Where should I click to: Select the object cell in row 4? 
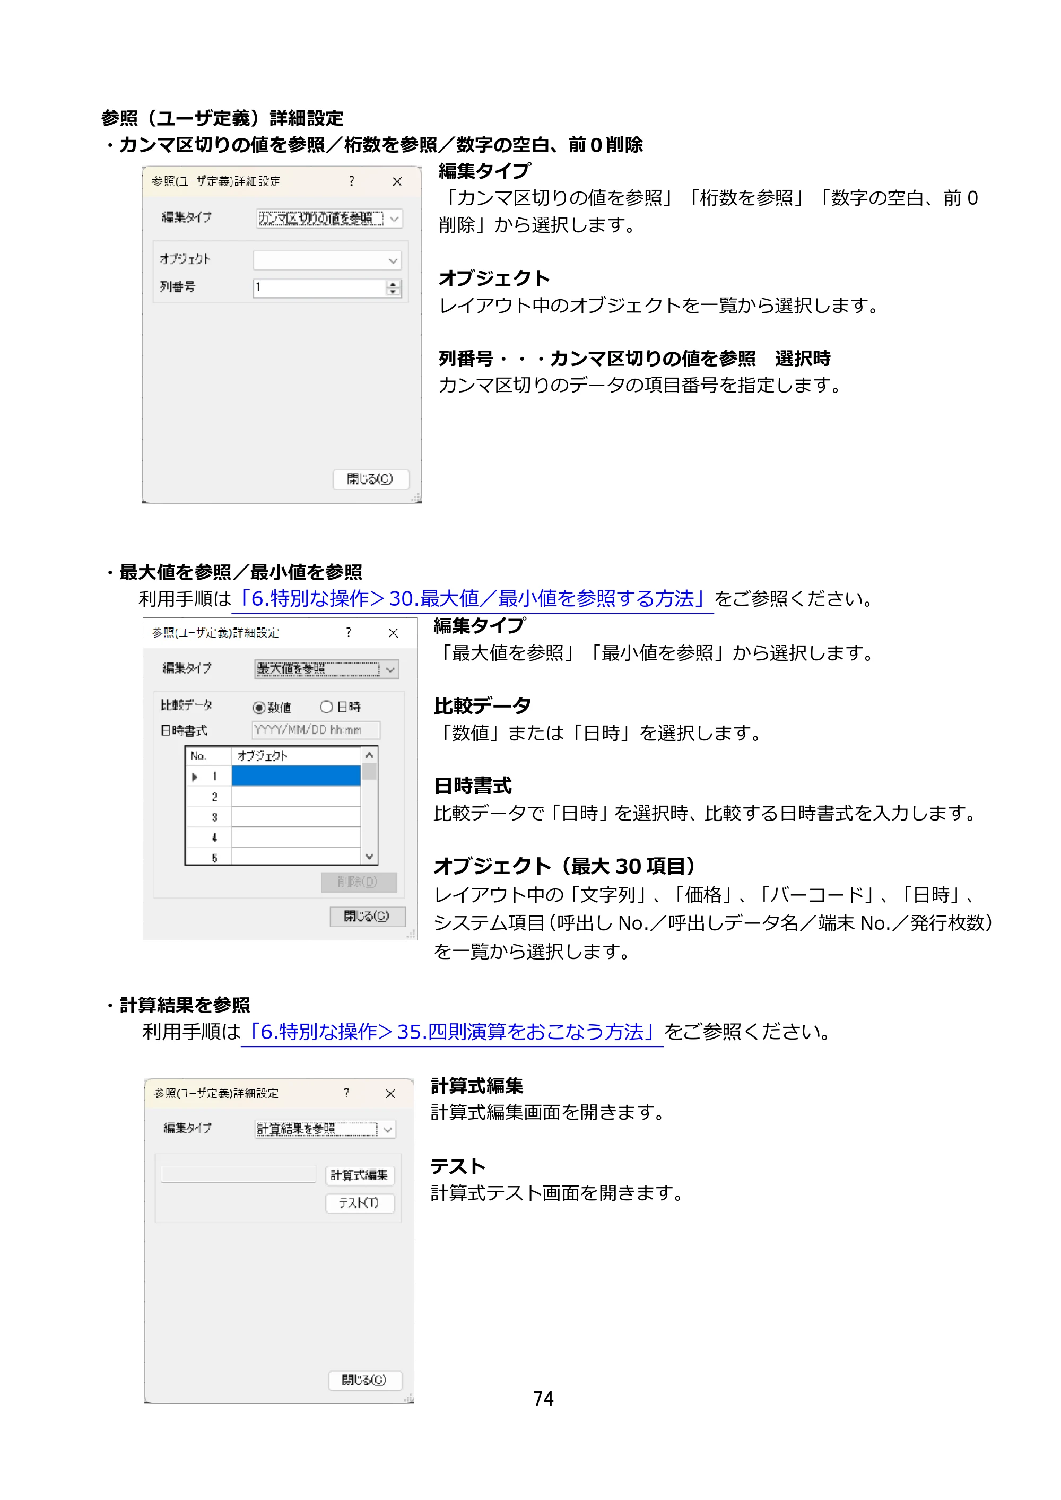click(x=296, y=837)
